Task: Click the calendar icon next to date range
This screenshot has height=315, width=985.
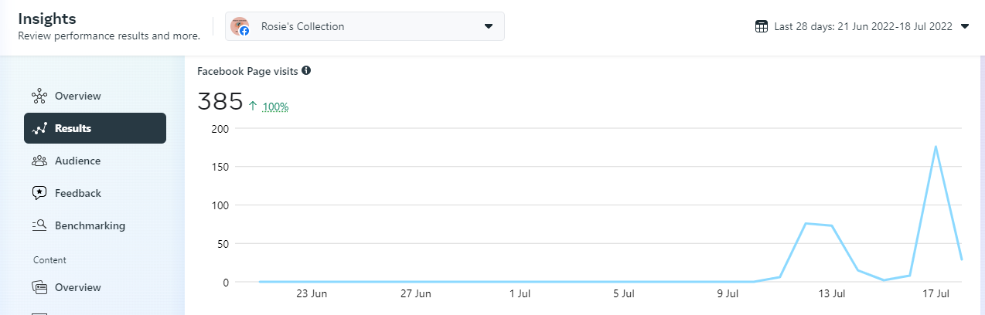Action: pos(762,26)
